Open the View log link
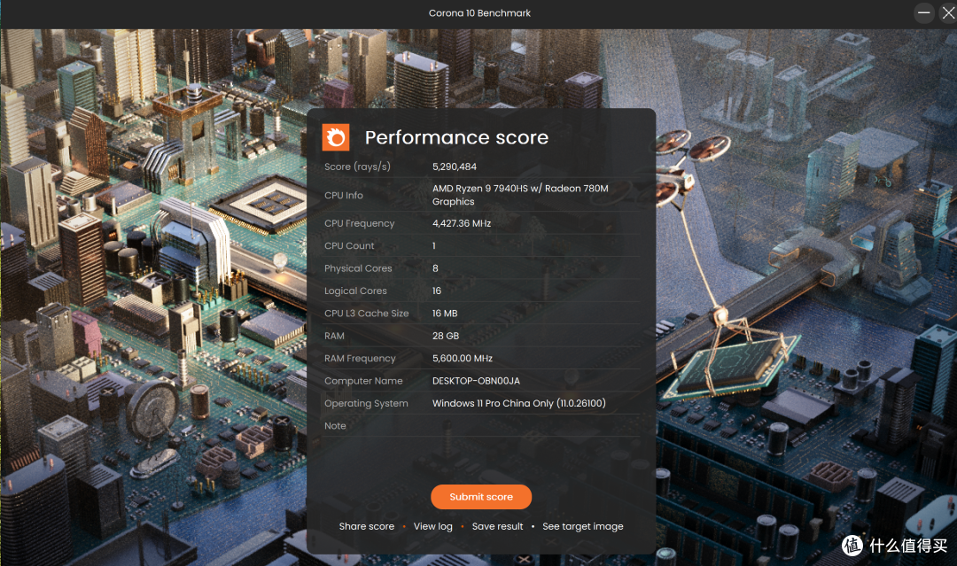Viewport: 957px width, 566px height. [432, 526]
